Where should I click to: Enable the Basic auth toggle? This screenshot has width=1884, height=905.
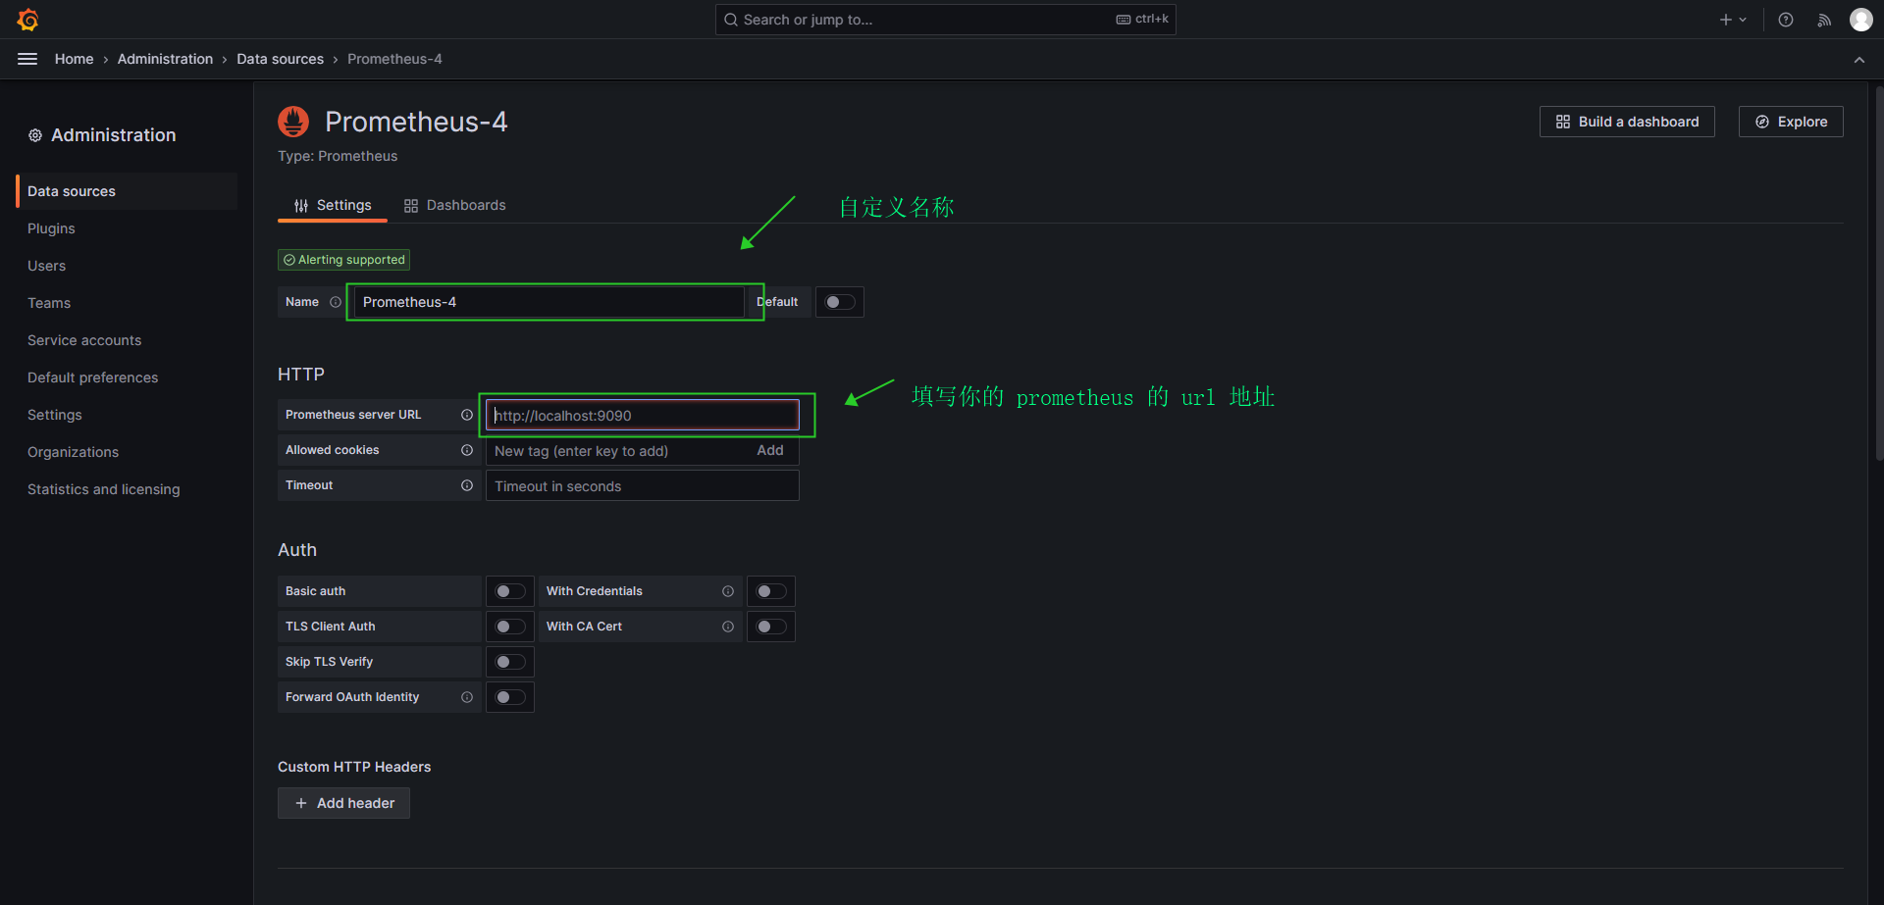509,591
